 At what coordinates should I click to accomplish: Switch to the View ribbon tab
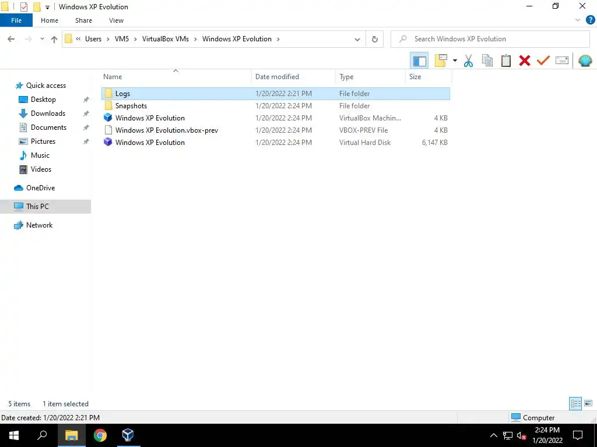tap(116, 20)
